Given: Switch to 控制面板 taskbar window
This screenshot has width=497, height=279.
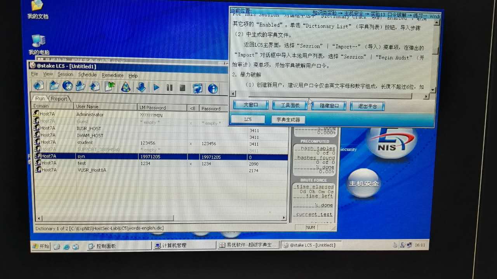Looking at the screenshot, I should [118, 246].
